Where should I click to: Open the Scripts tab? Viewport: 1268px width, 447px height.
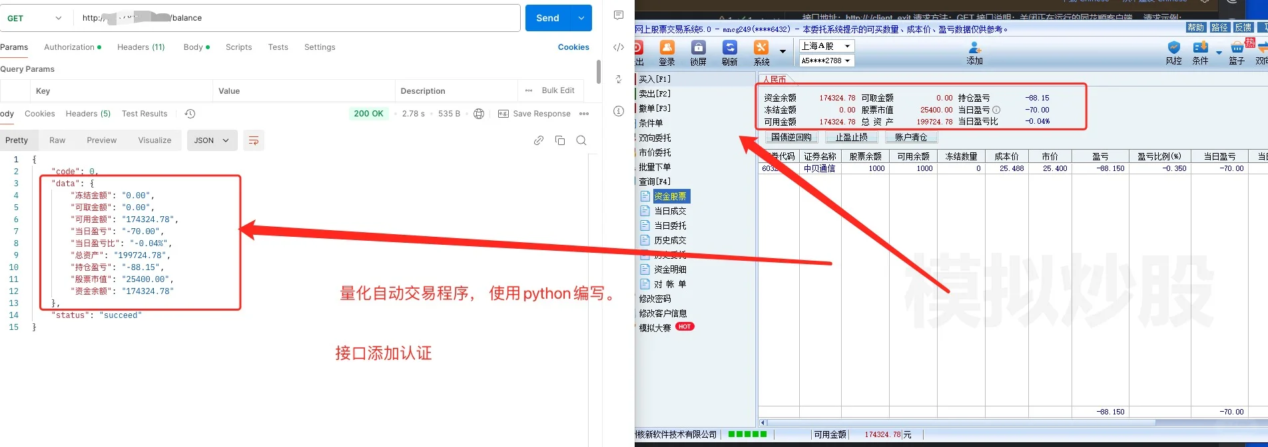[x=238, y=47]
